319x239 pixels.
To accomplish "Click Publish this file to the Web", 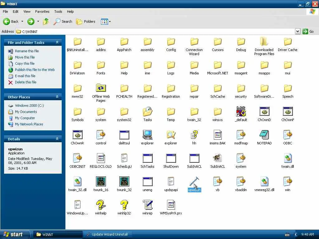I will [x=35, y=70].
